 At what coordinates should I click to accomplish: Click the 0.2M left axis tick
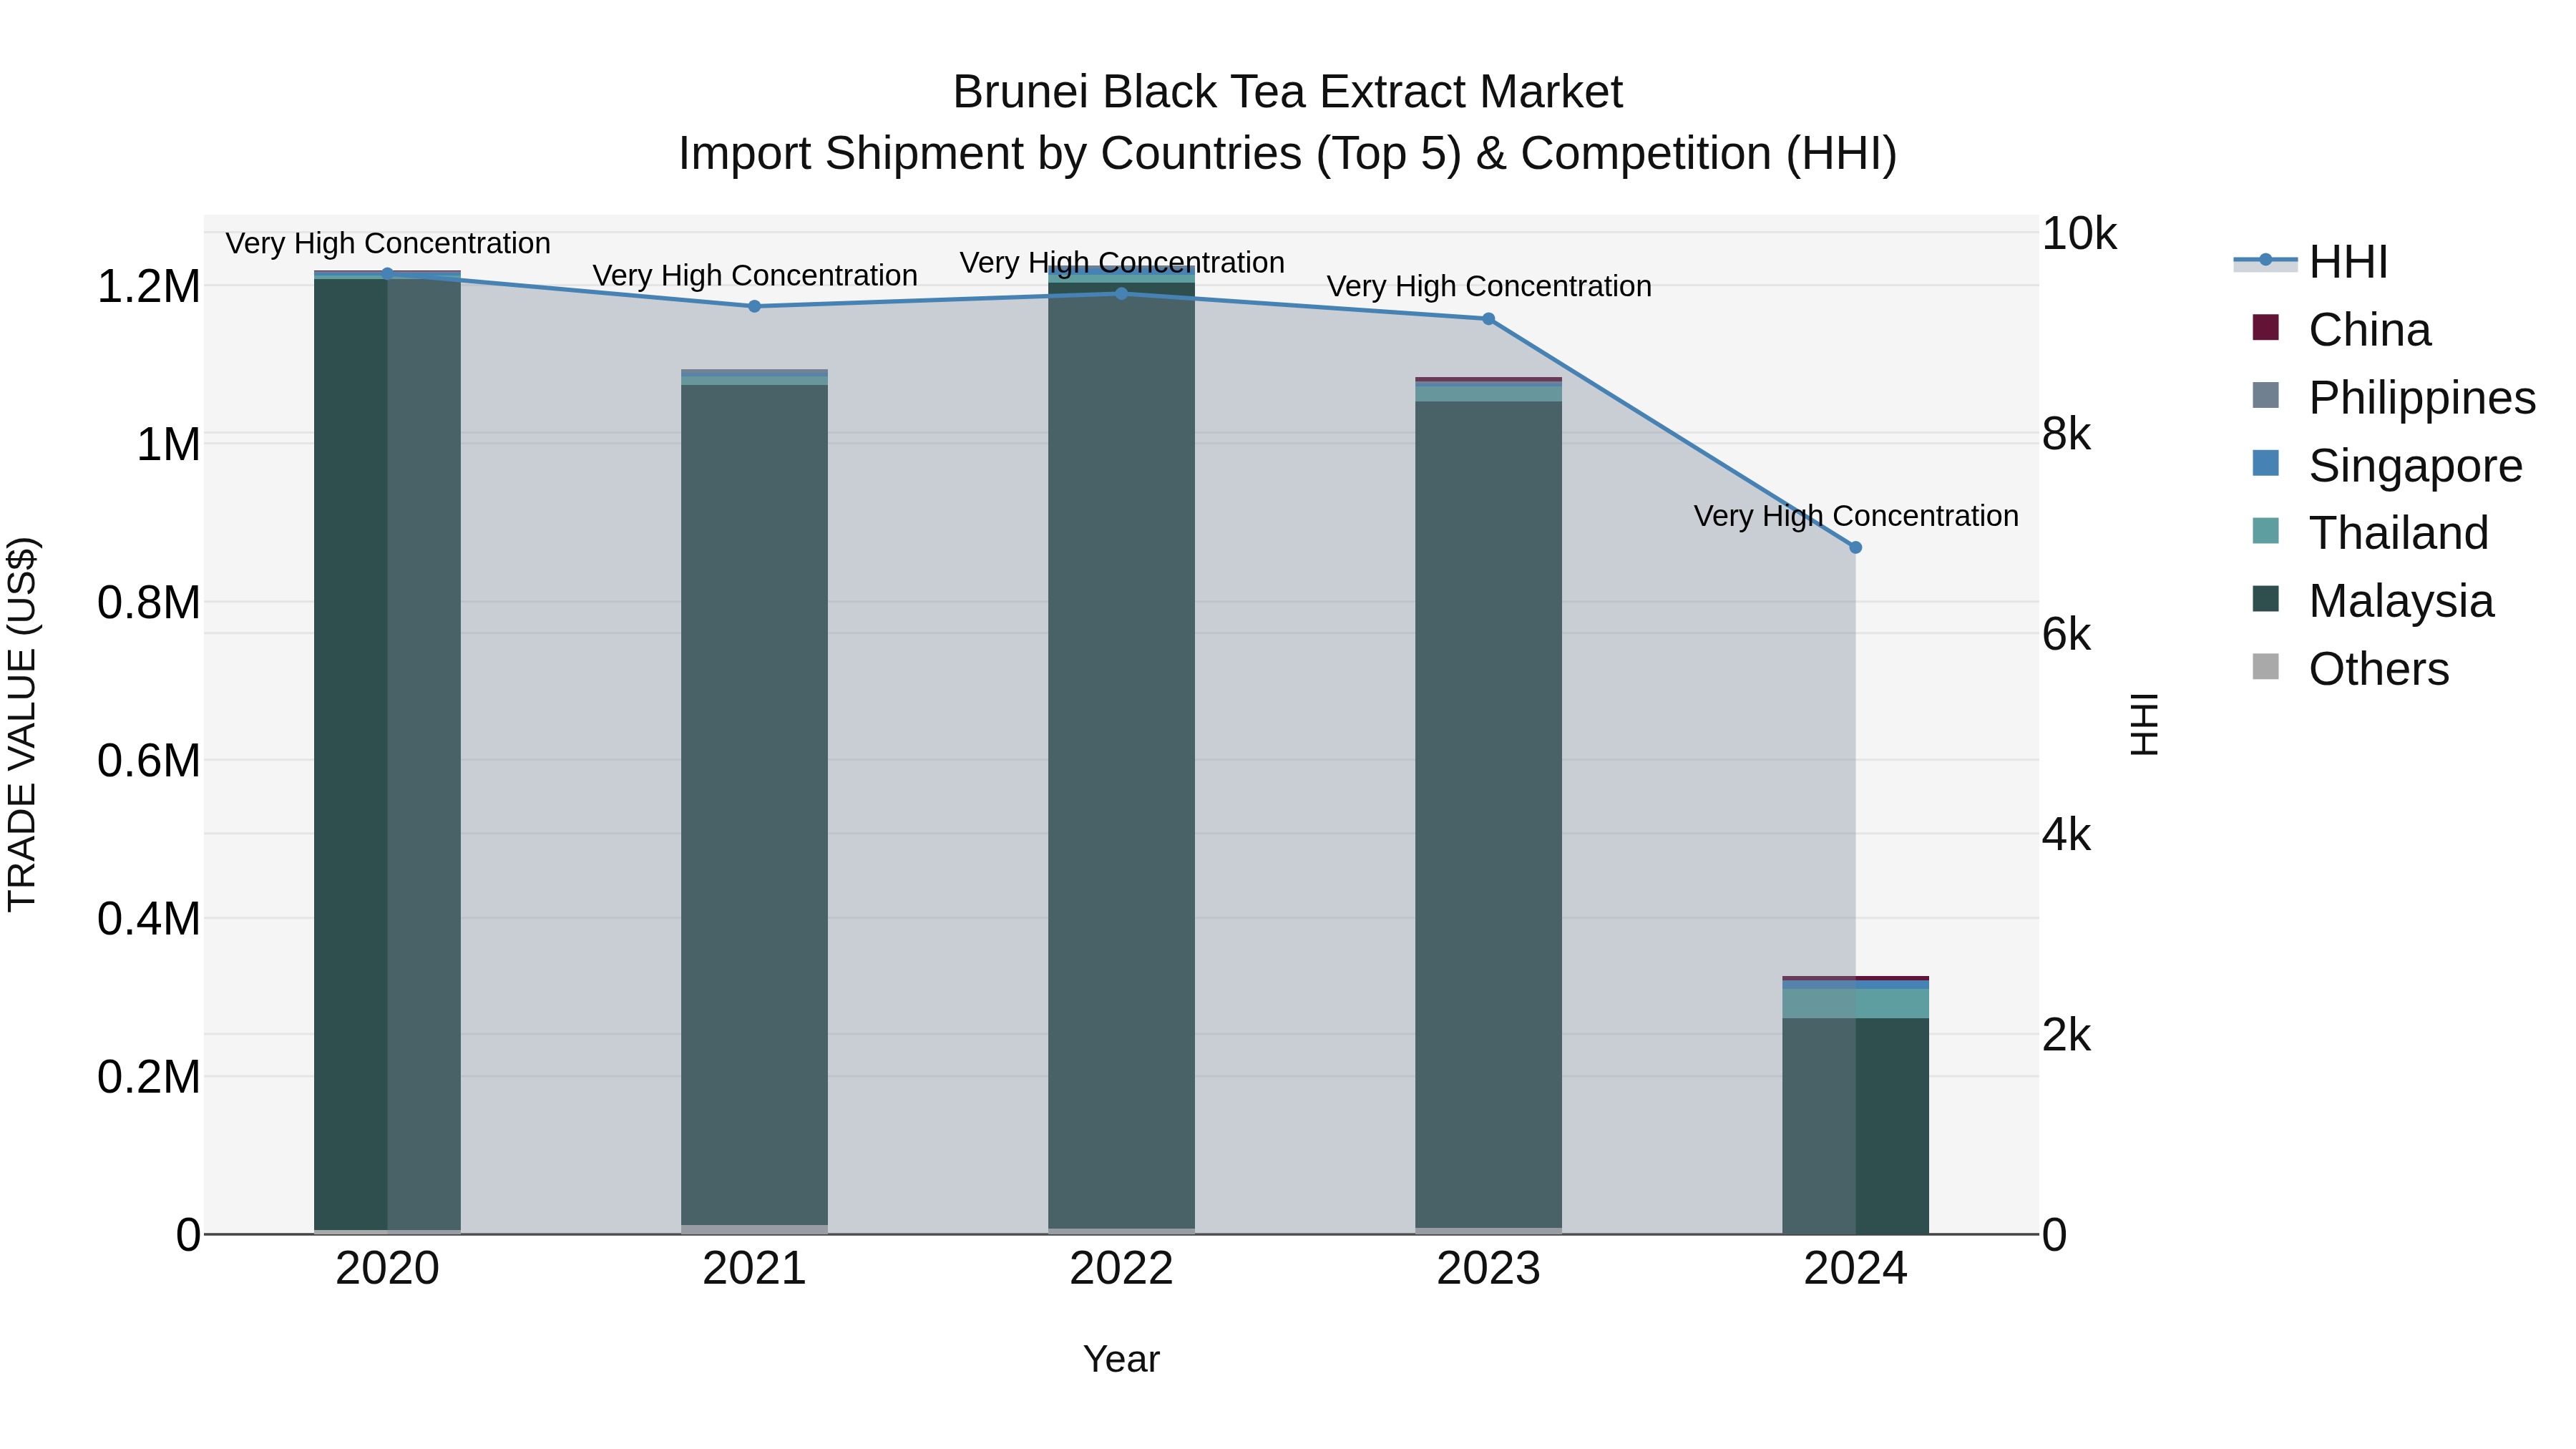pos(148,1077)
